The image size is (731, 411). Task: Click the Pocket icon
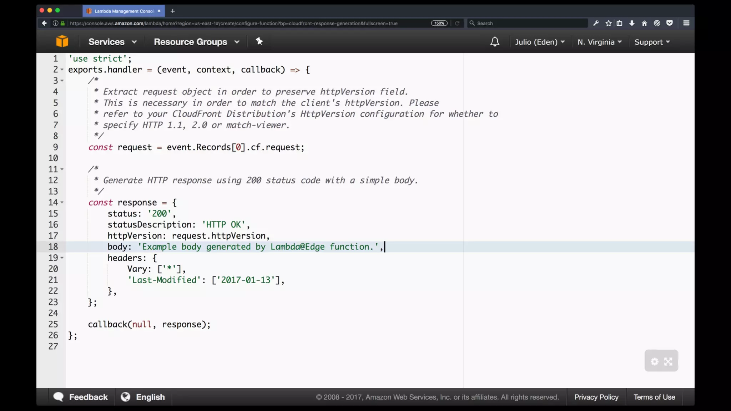click(670, 23)
